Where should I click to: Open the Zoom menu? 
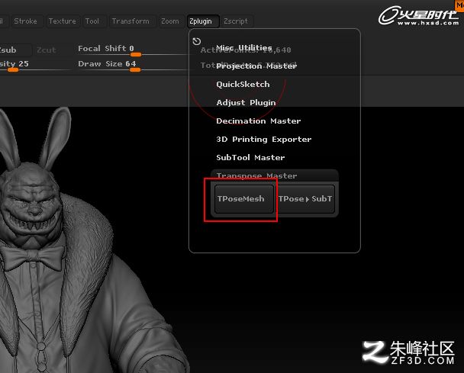pyautogui.click(x=170, y=21)
